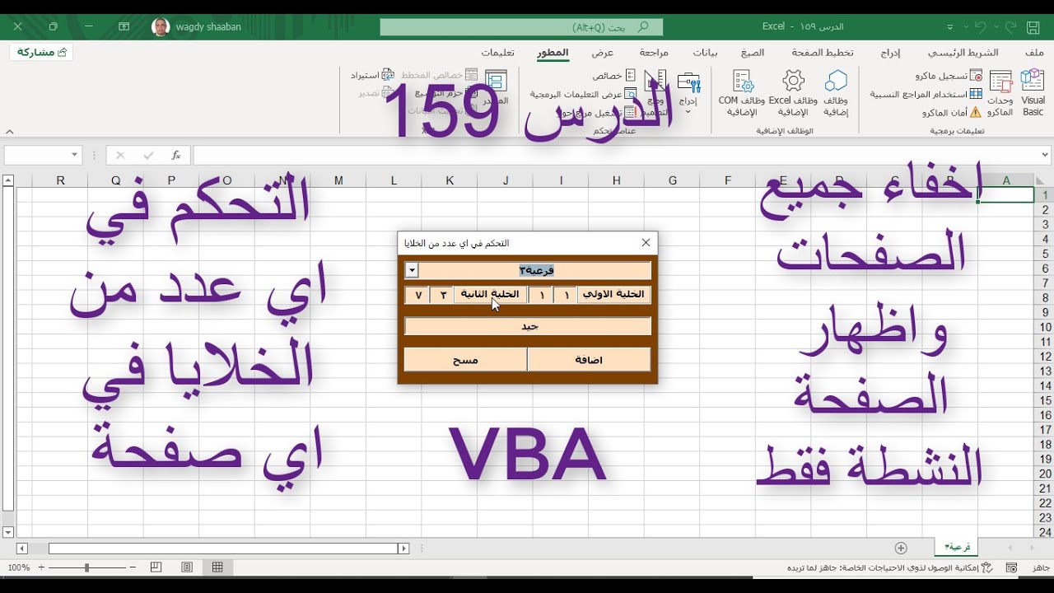Click zoom slider handle
This screenshot has height=593, width=1054.
(86, 567)
